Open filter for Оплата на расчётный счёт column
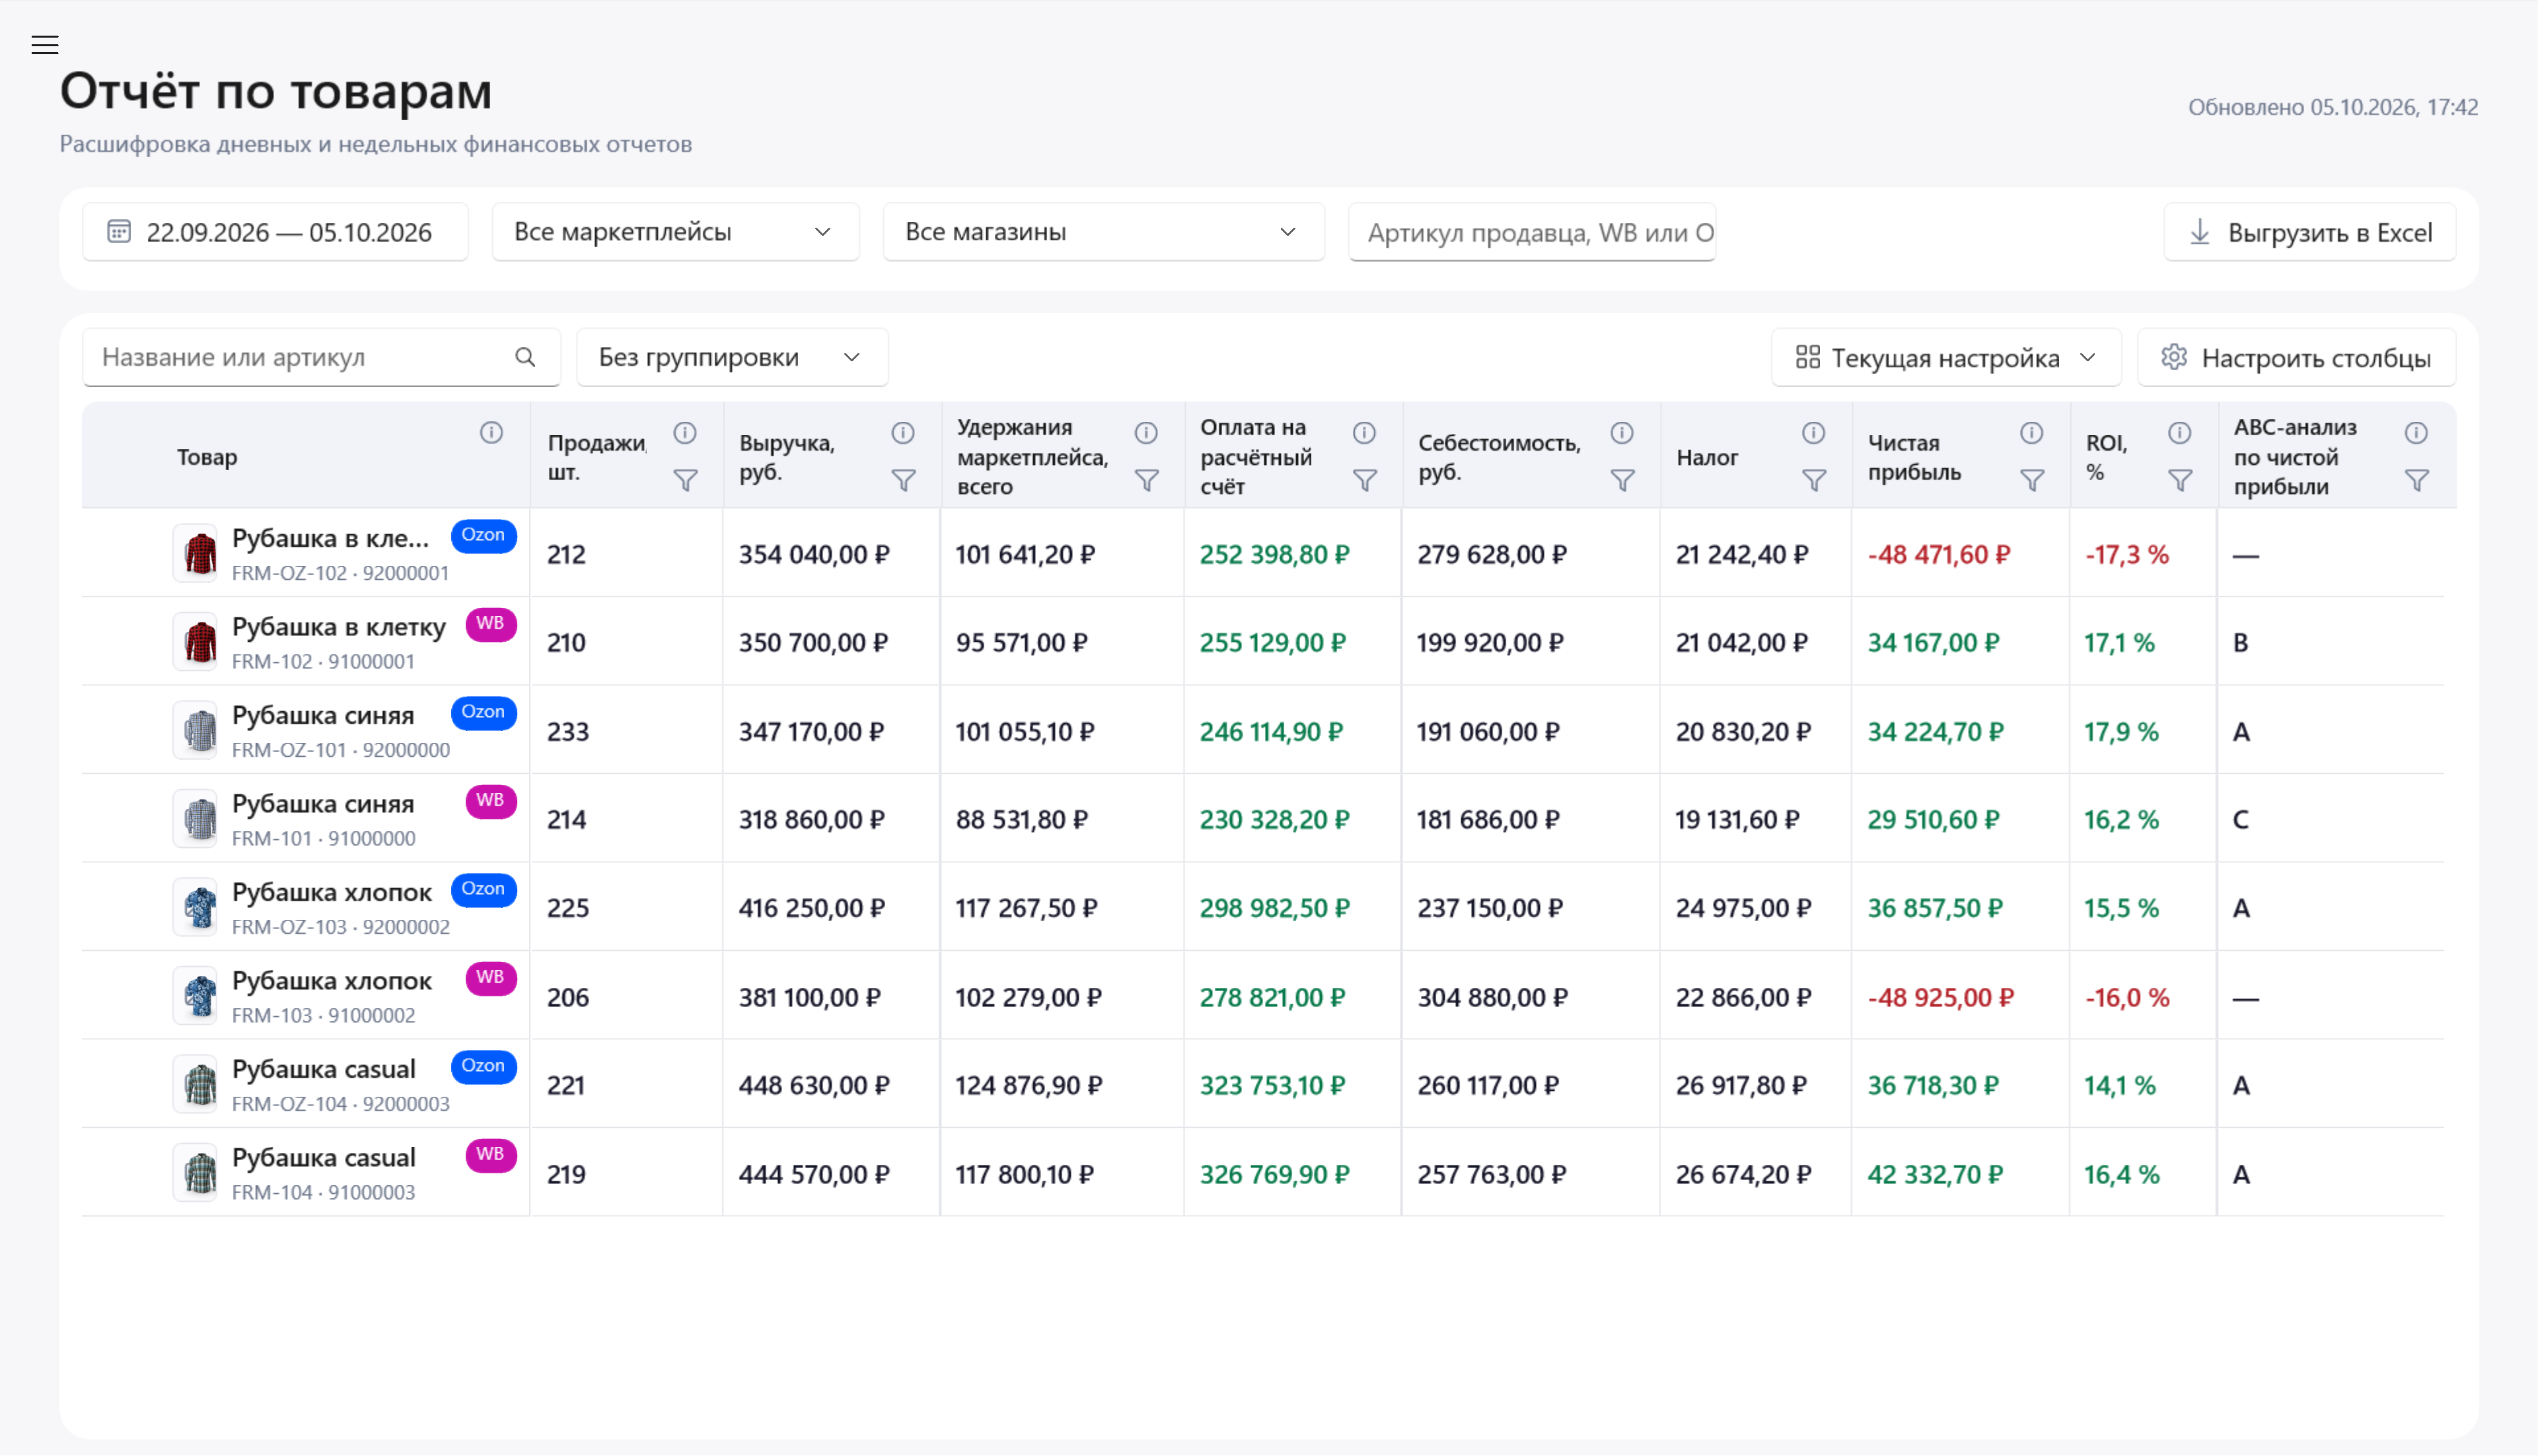 1365,481
